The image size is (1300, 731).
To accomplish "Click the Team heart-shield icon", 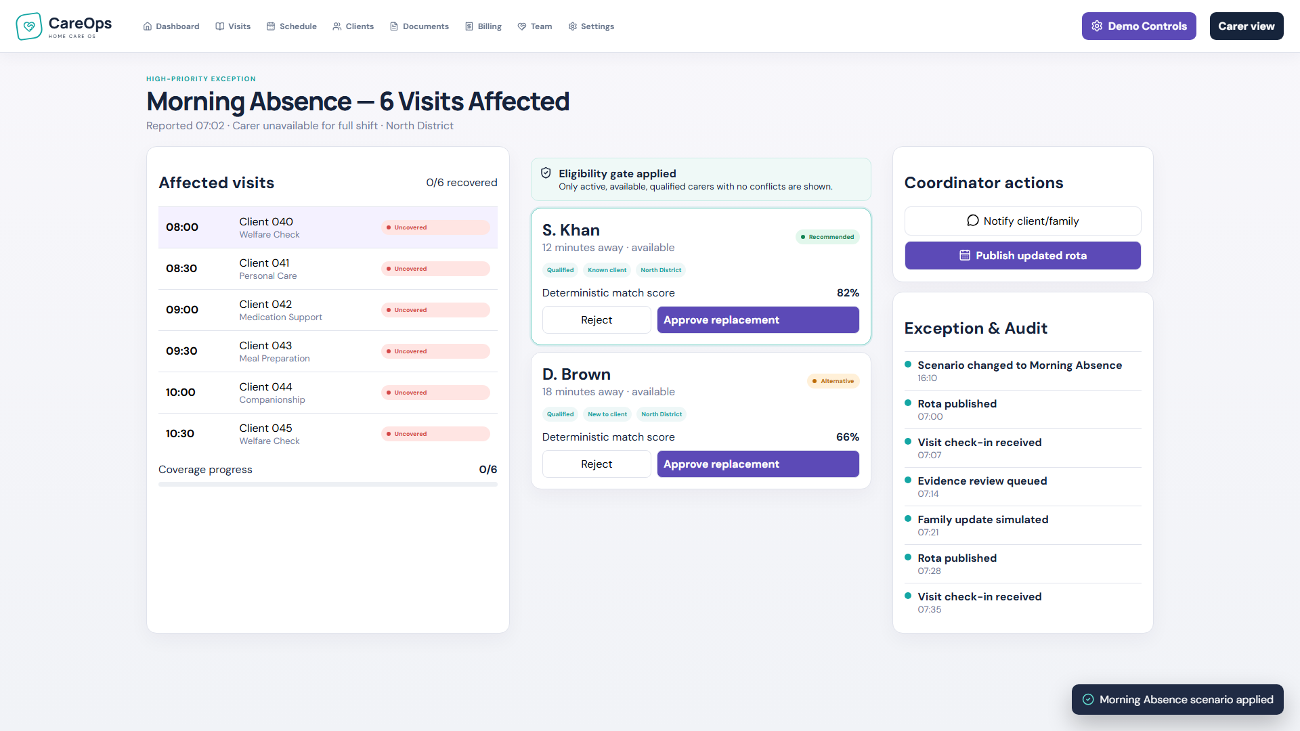I will (522, 26).
